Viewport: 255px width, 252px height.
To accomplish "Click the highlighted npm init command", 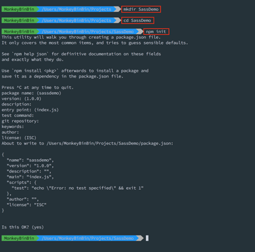I will click(x=156, y=32).
